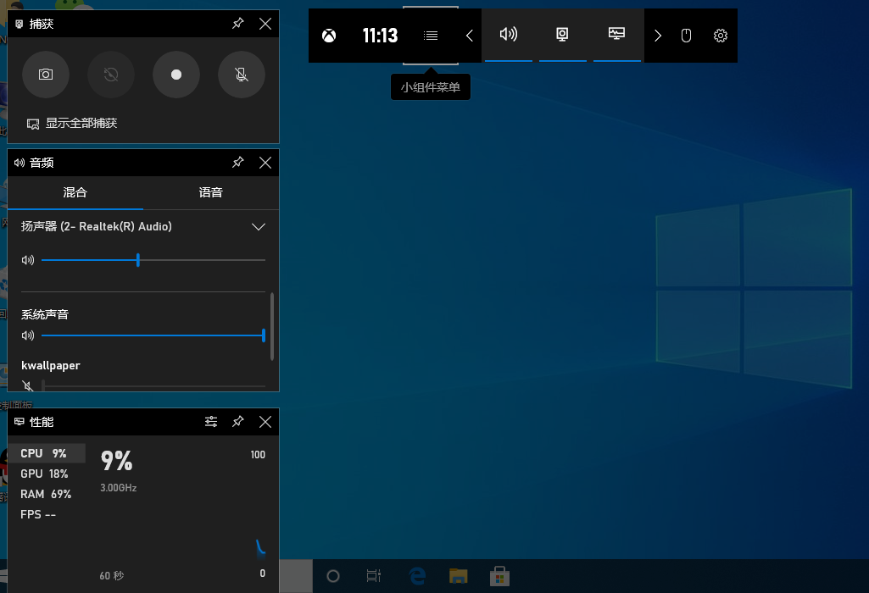Expand the speaker device dropdown
Image resolution: width=869 pixels, height=593 pixels.
(259, 227)
